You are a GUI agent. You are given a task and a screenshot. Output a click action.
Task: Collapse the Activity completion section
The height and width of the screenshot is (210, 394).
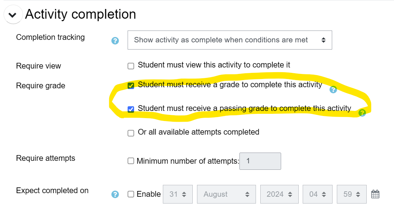tap(13, 15)
